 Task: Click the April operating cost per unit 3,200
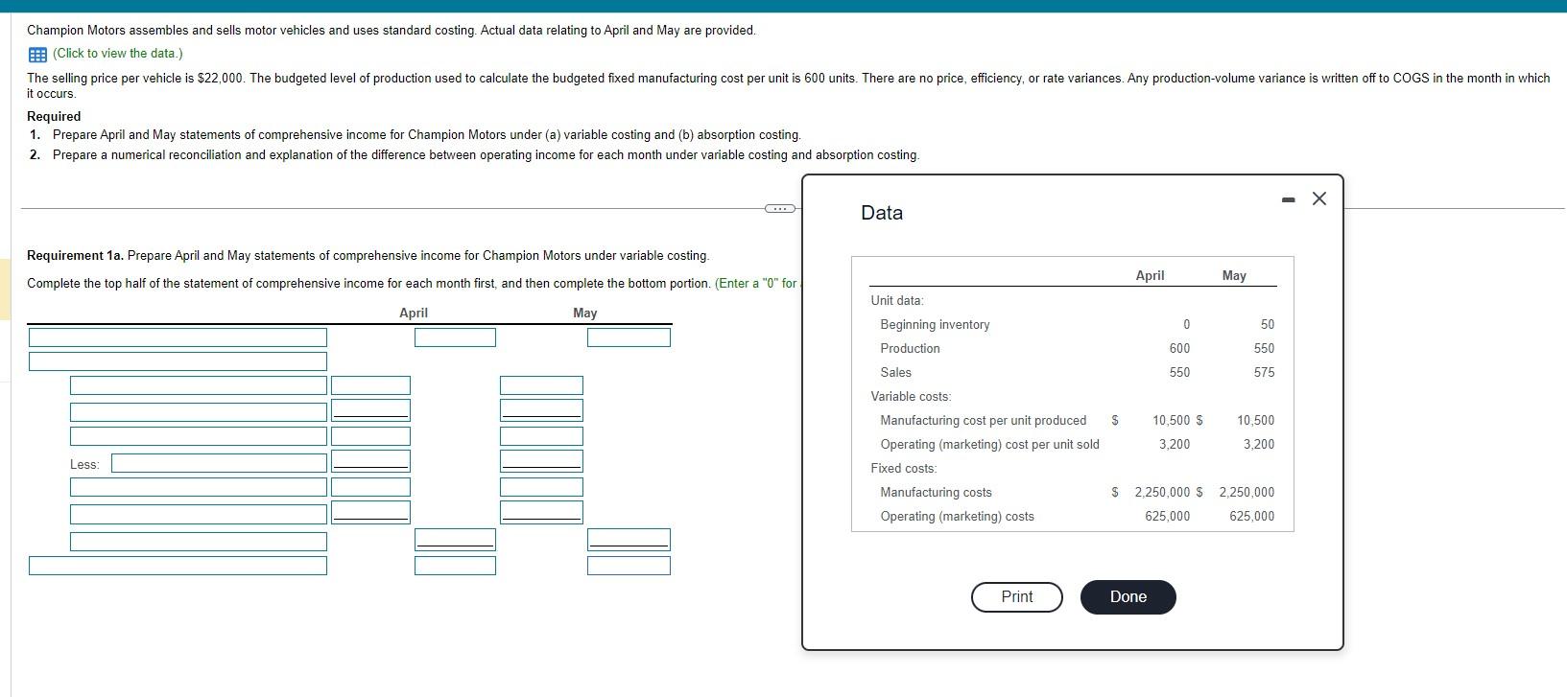[1175, 445]
